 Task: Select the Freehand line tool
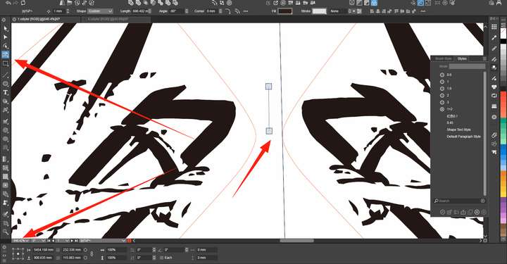6,75
